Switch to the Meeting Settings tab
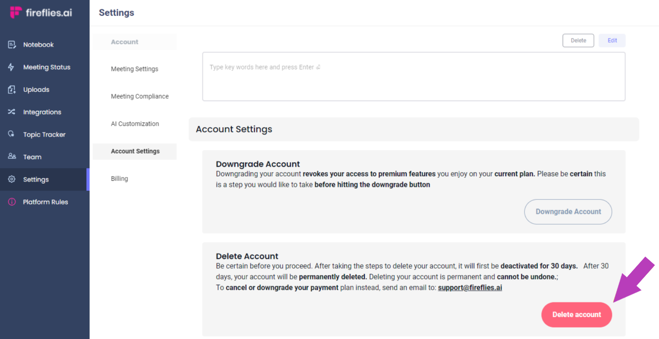659x339 pixels. [134, 69]
